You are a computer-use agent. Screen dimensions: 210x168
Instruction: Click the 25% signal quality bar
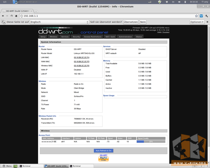click(151, 142)
